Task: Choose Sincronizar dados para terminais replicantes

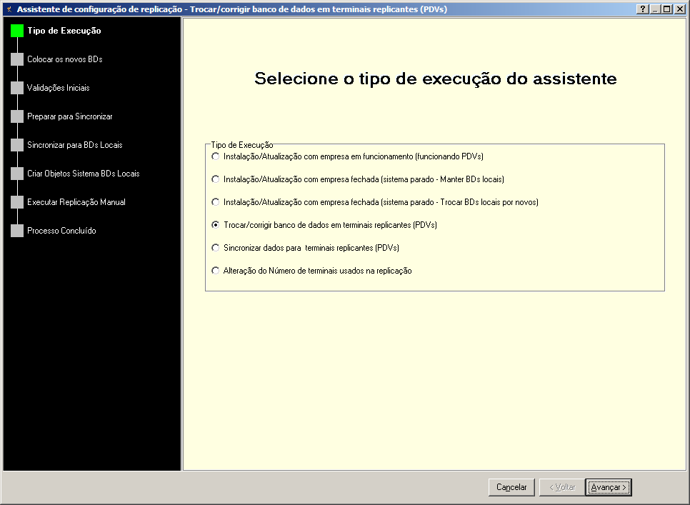Action: pos(216,248)
